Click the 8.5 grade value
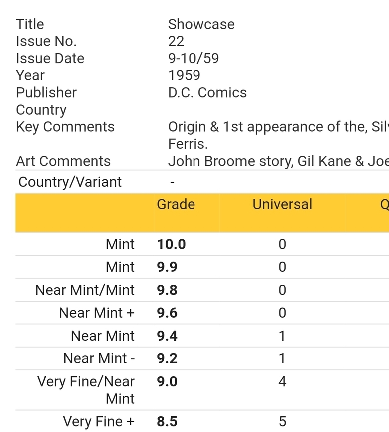 (167, 421)
